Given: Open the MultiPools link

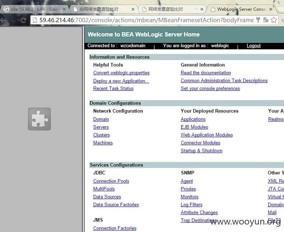Looking at the screenshot, I should [104, 189].
